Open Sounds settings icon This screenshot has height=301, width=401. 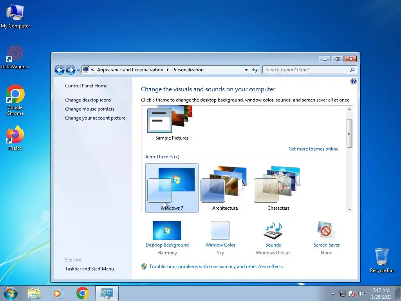pos(273,230)
